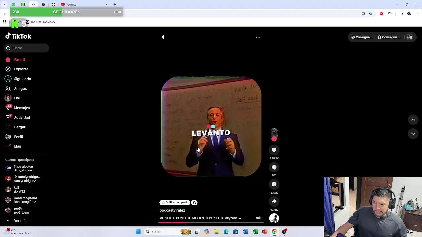Bookmark this page with star icon

point(371,14)
